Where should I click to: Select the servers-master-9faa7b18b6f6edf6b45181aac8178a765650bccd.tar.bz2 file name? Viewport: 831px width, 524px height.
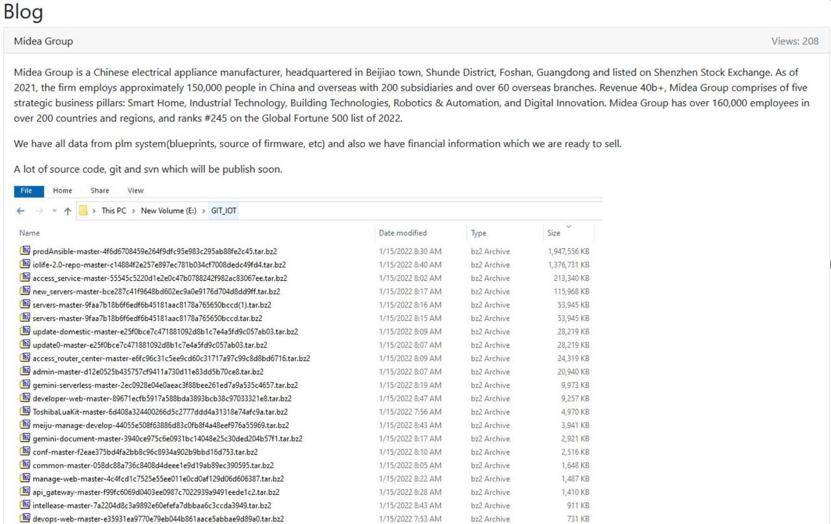(147, 318)
